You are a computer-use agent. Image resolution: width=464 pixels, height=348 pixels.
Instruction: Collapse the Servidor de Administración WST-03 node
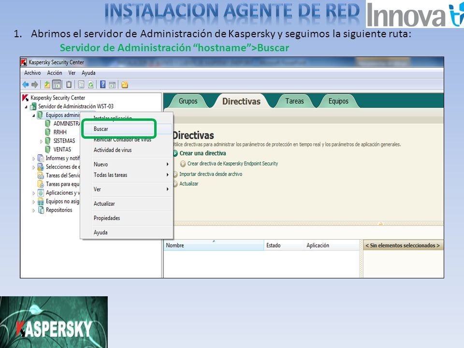(26, 107)
